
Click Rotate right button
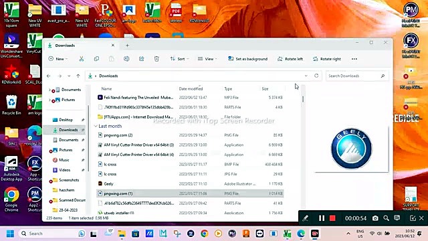327,59
